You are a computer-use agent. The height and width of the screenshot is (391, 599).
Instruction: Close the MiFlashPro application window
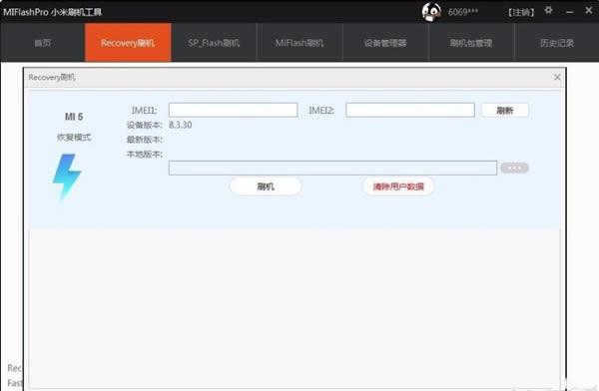point(589,11)
